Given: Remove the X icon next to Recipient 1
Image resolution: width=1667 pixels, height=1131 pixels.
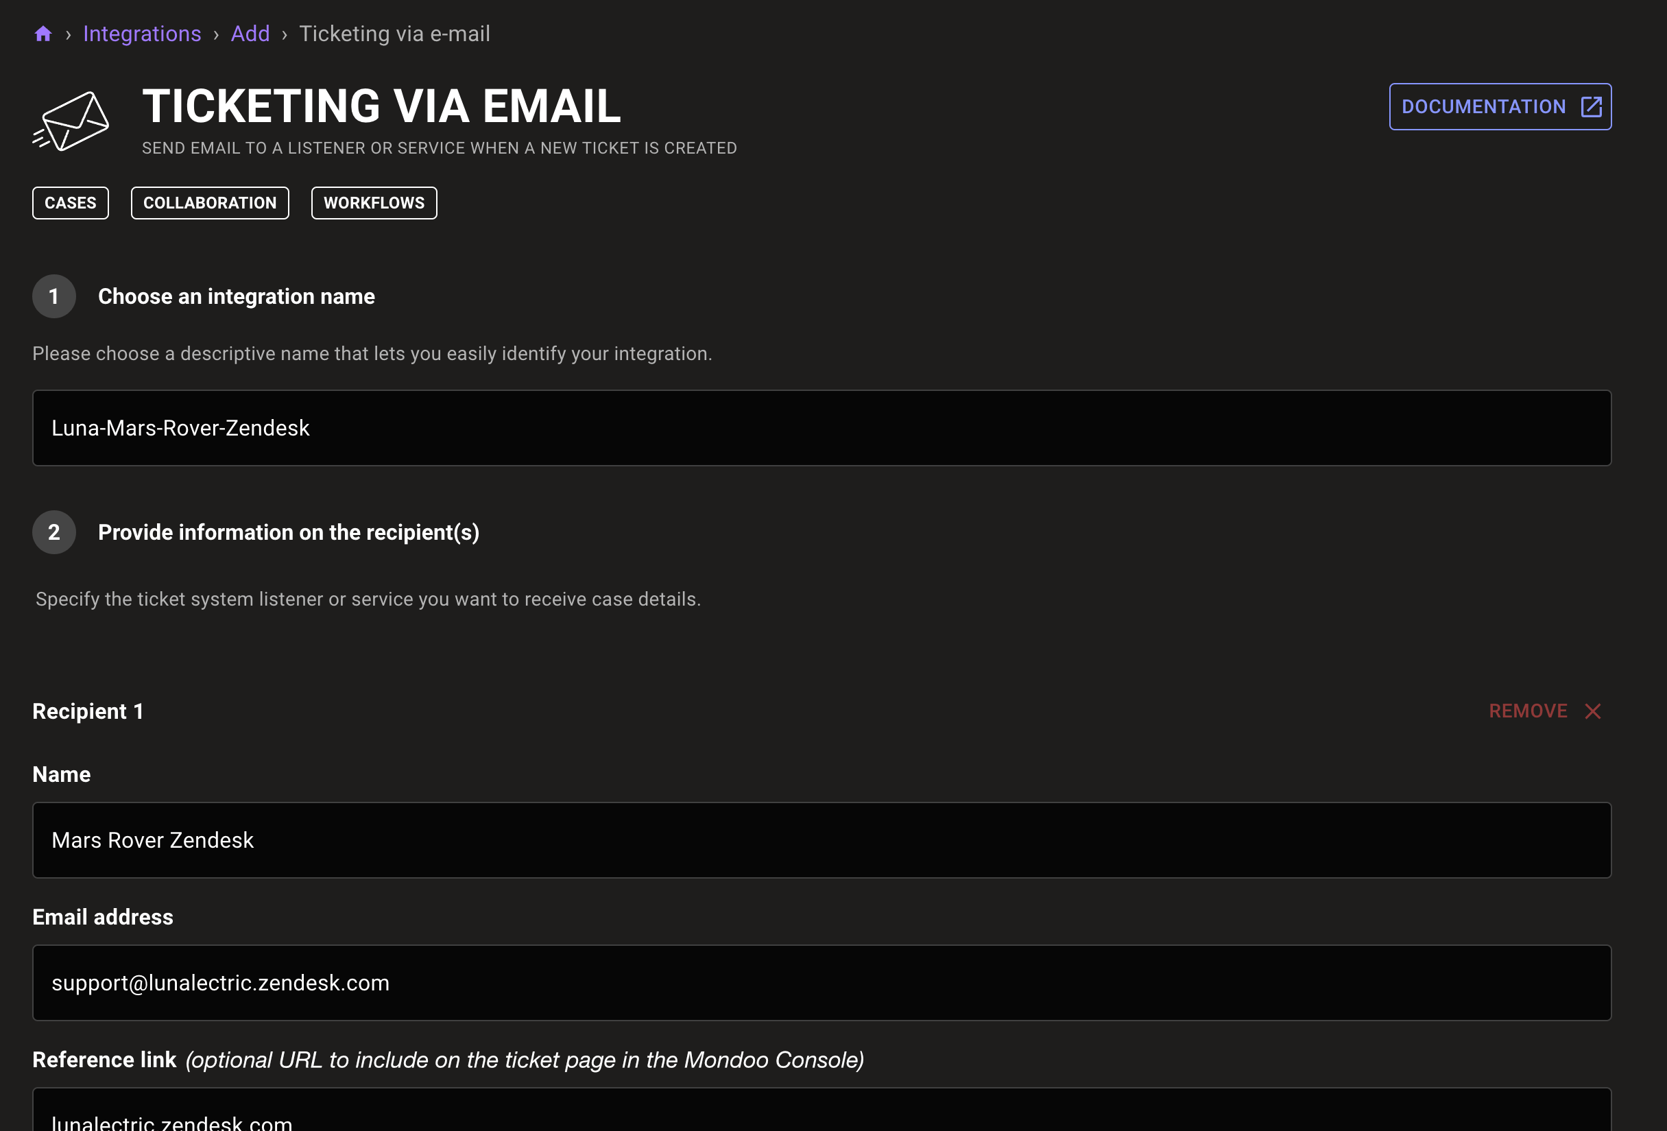Looking at the screenshot, I should pyautogui.click(x=1595, y=711).
